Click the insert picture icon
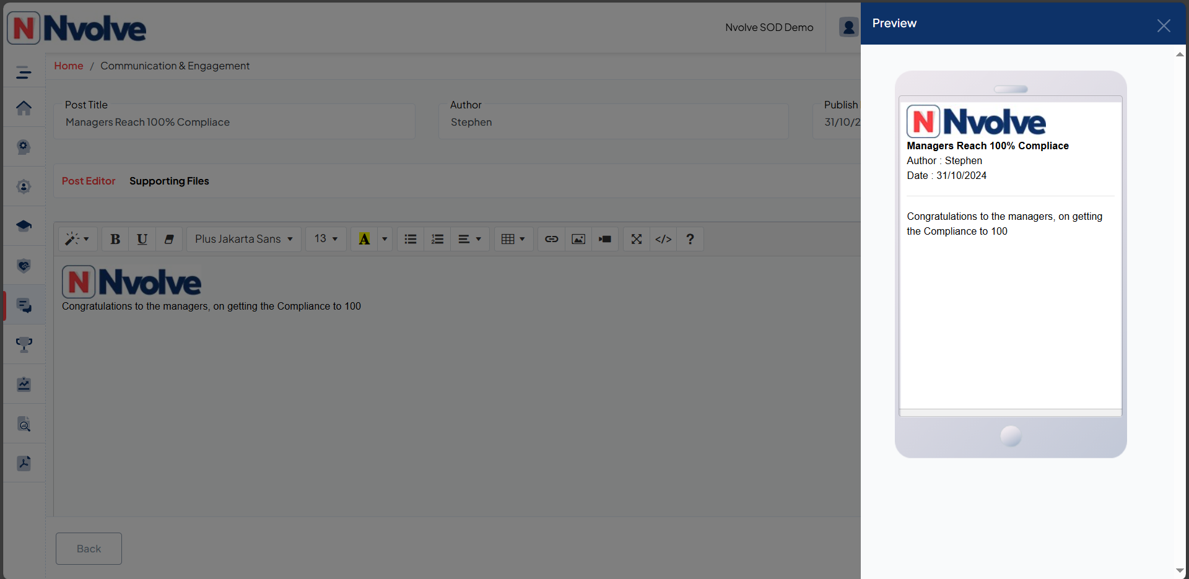This screenshot has height=579, width=1189. pos(578,239)
